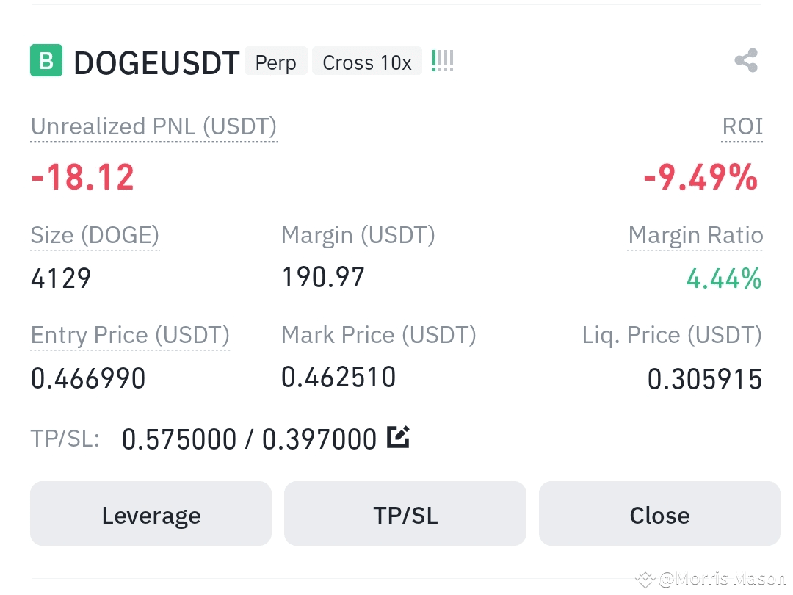The width and height of the screenshot is (793, 595).
Task: Click the DOGEUSDT symbol name
Action: [x=156, y=62]
